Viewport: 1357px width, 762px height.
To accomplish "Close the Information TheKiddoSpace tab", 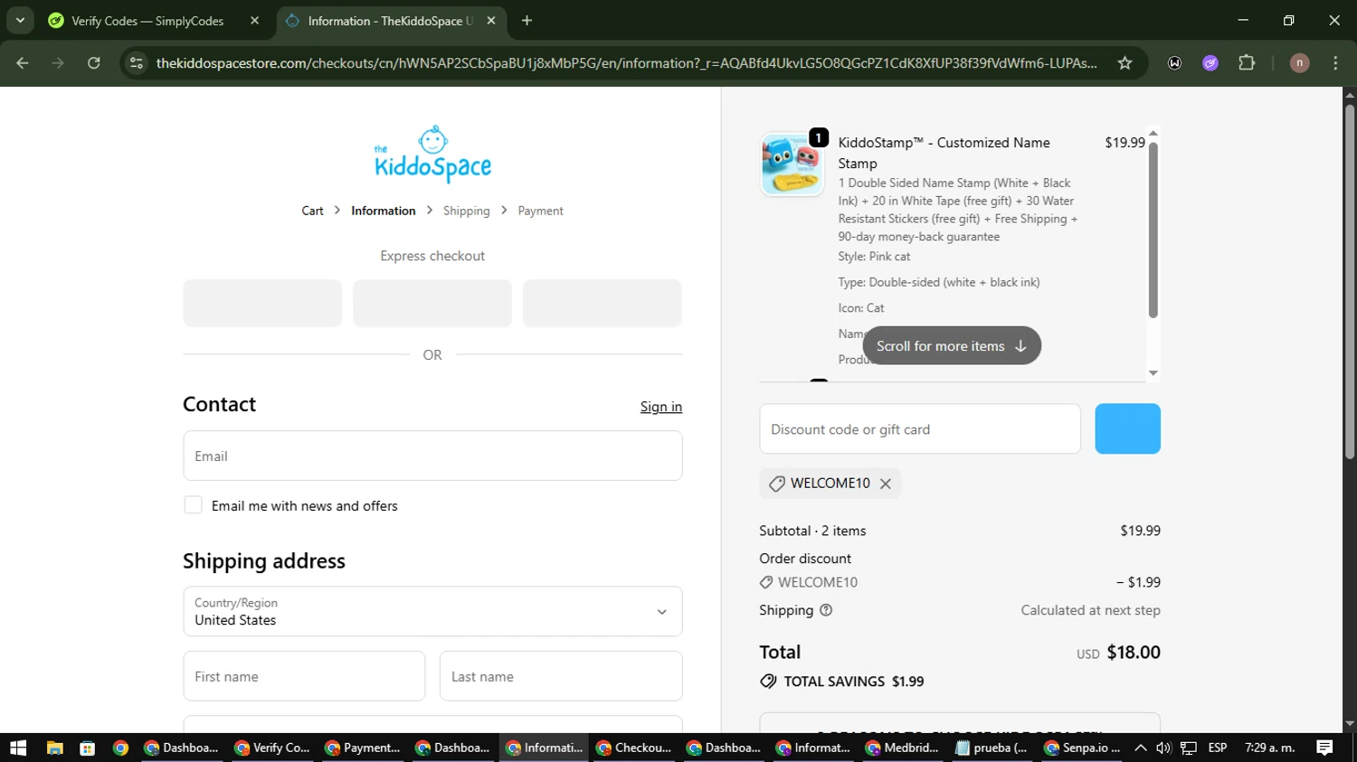I will (x=491, y=20).
